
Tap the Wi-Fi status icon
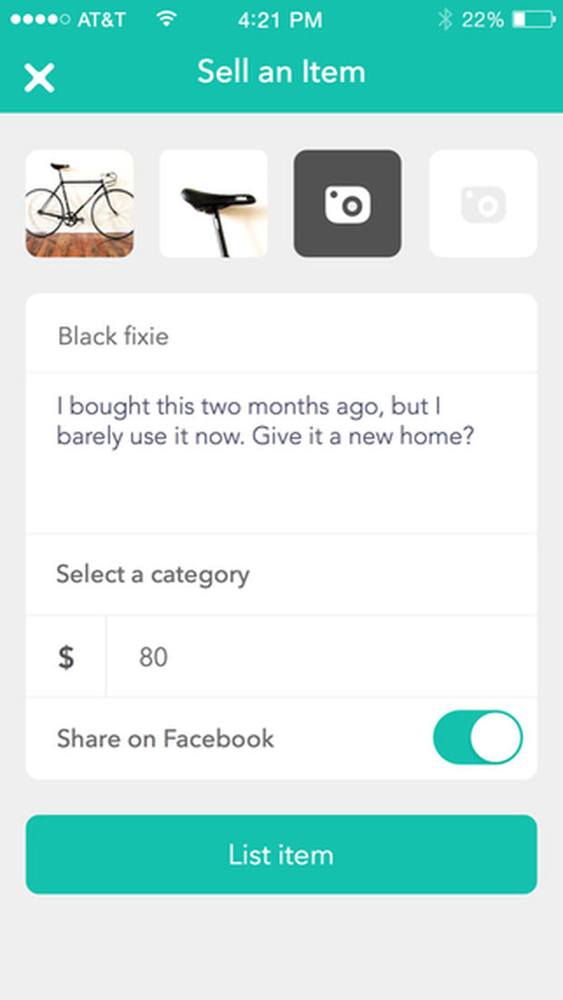tap(165, 19)
